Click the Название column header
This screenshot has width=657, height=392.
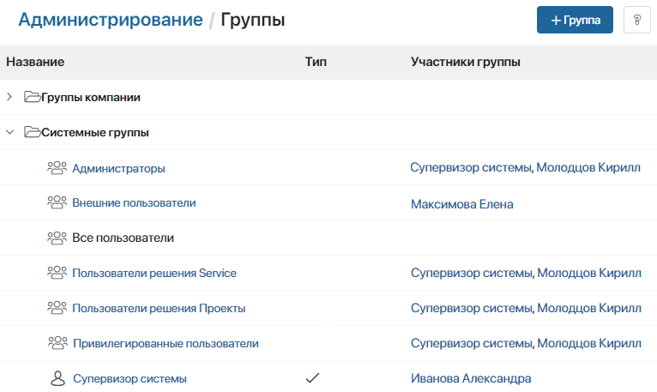(x=35, y=62)
